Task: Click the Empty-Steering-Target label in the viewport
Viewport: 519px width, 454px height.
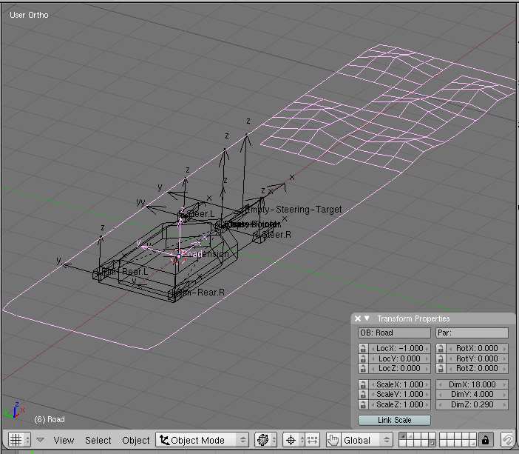Action: pyautogui.click(x=294, y=210)
